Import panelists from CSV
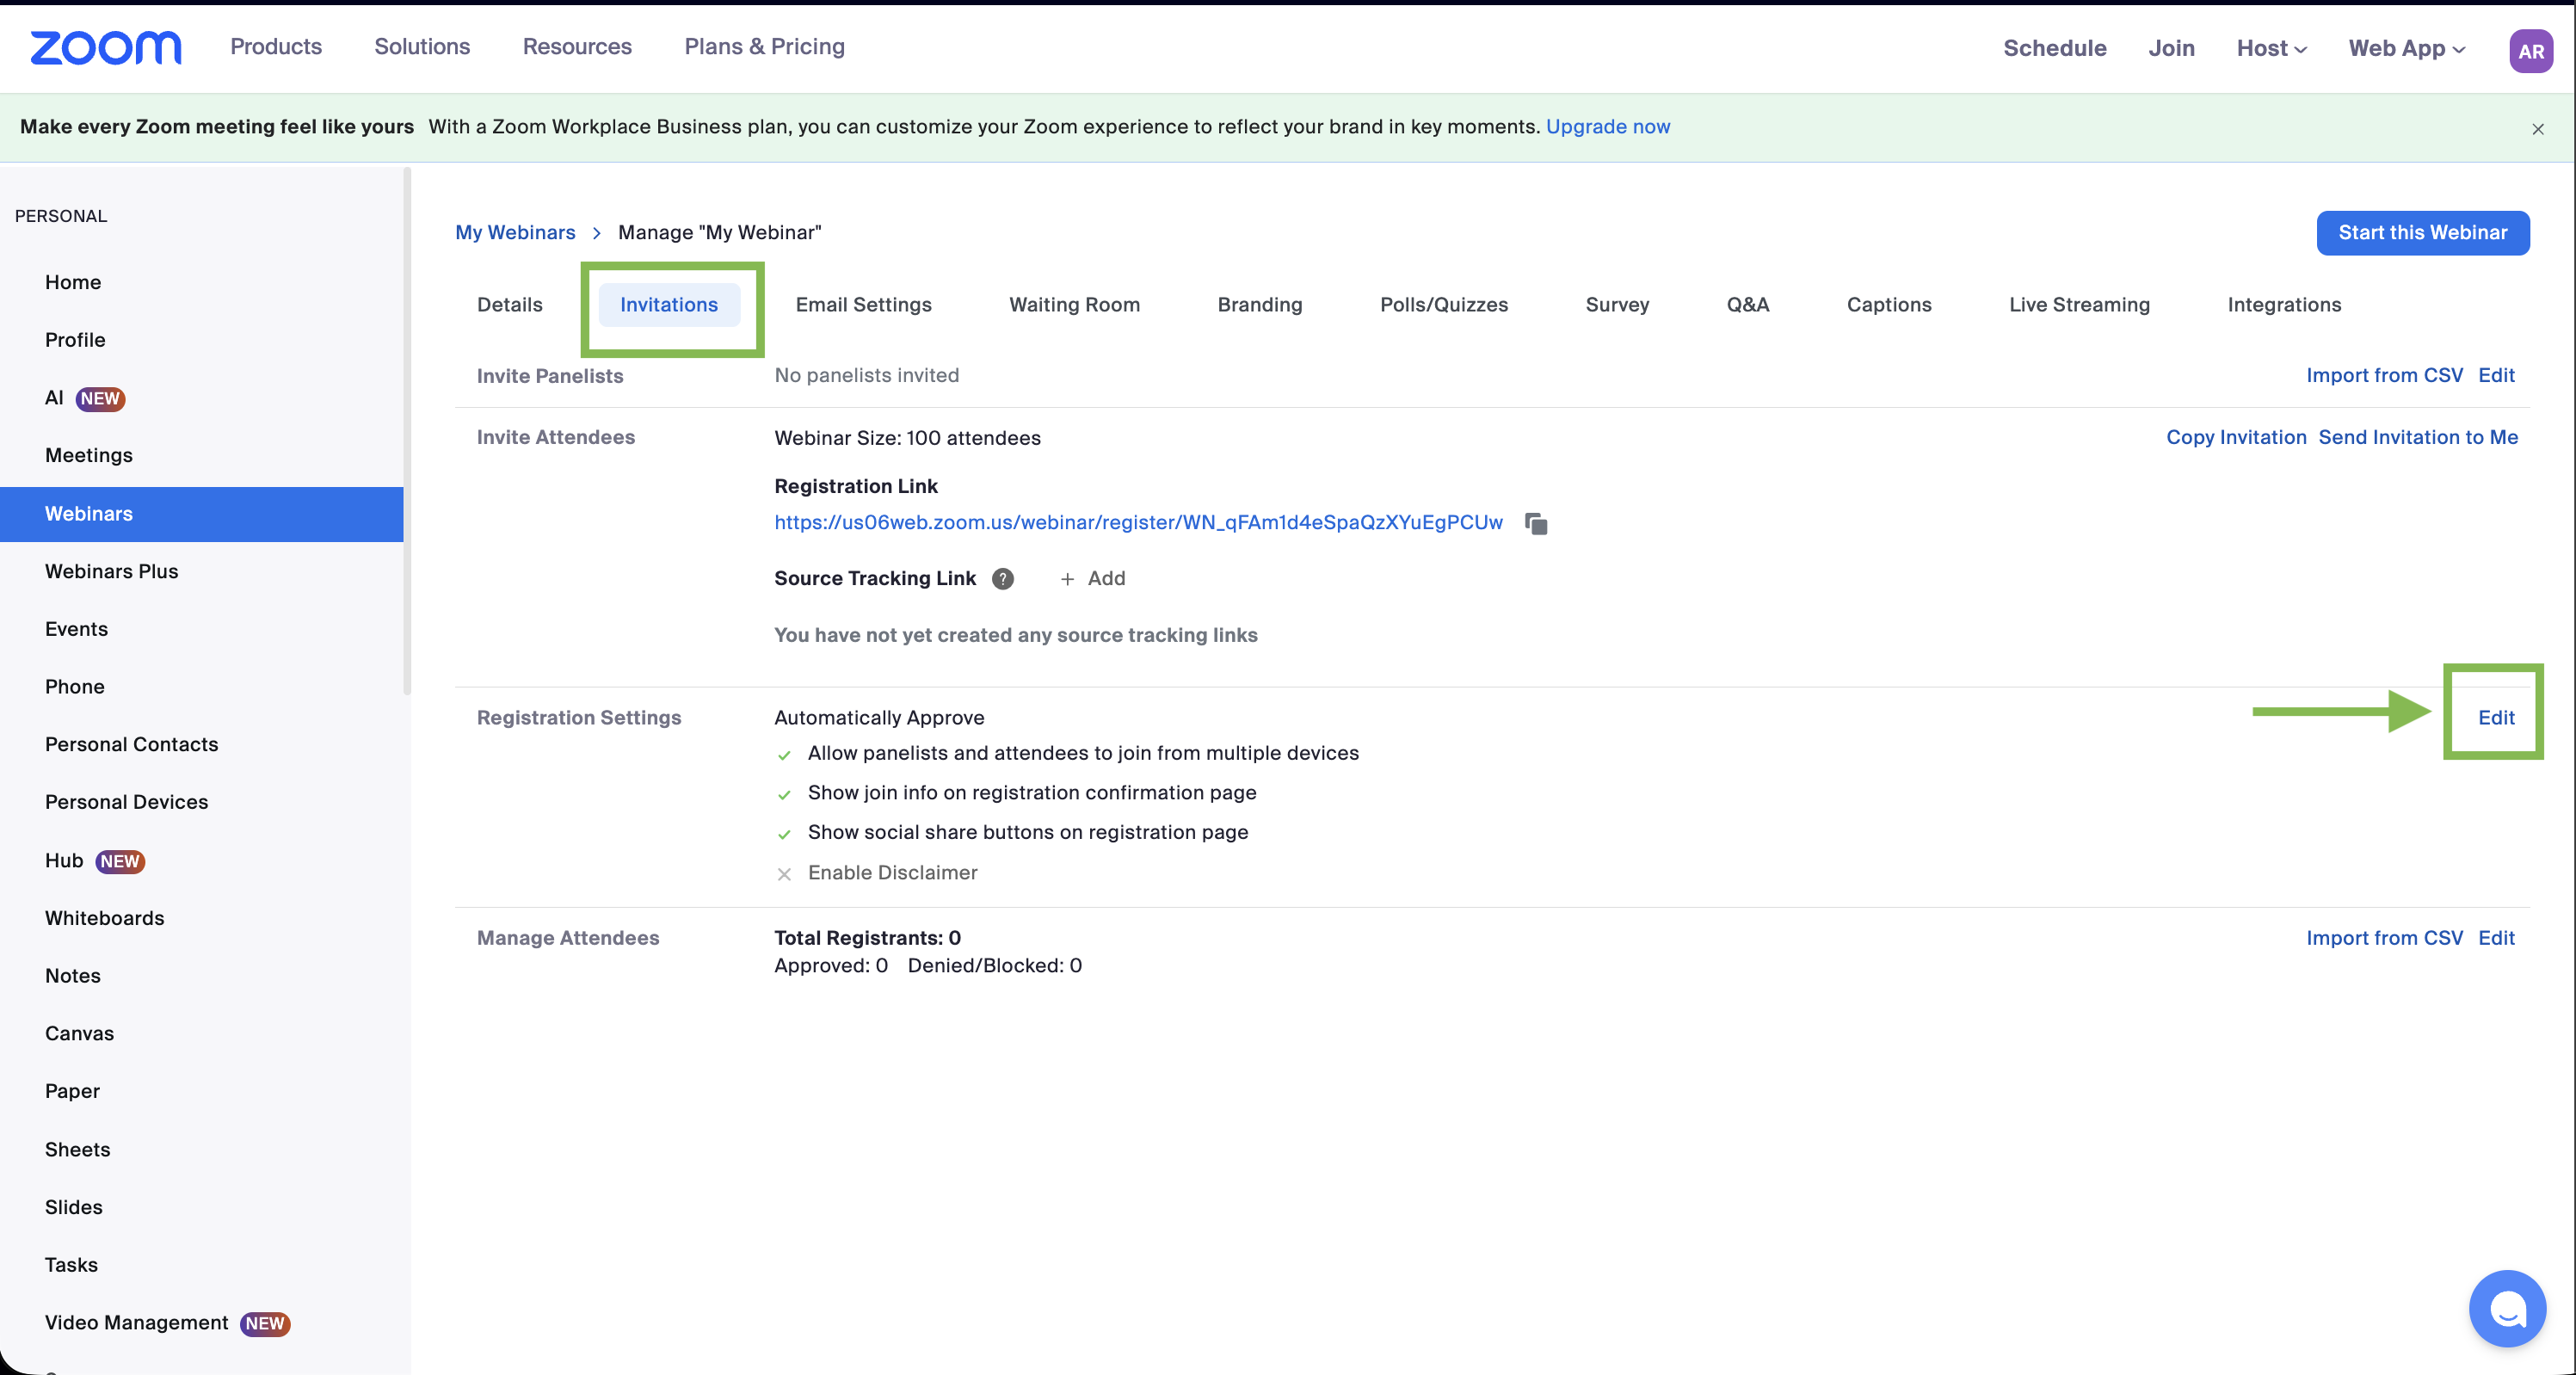This screenshot has height=1375, width=2576. click(x=2384, y=376)
